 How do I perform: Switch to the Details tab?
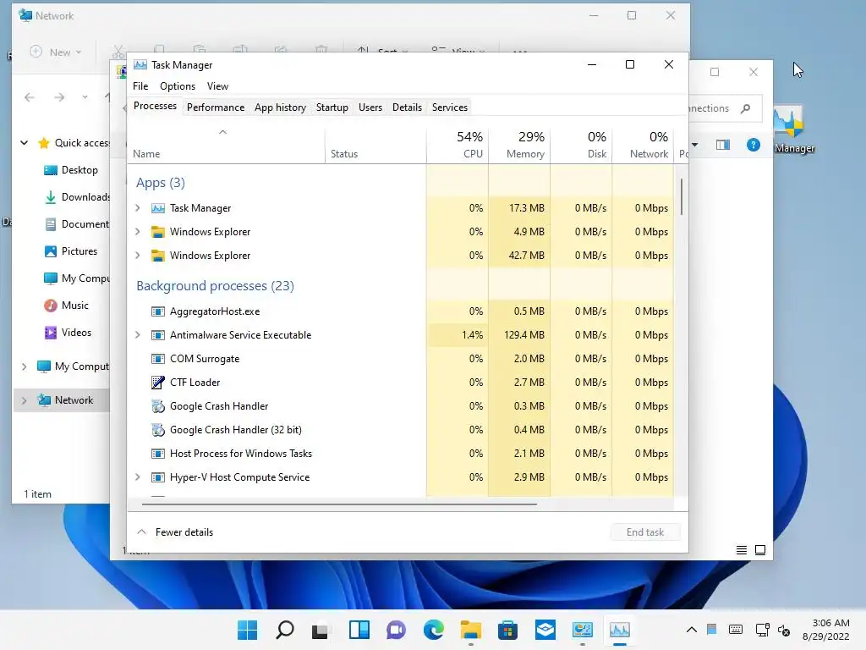pyautogui.click(x=407, y=107)
